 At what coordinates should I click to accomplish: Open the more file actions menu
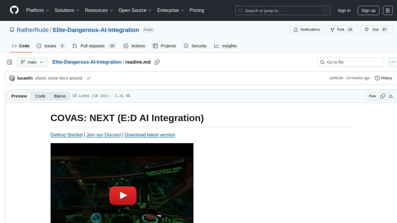tap(392, 62)
